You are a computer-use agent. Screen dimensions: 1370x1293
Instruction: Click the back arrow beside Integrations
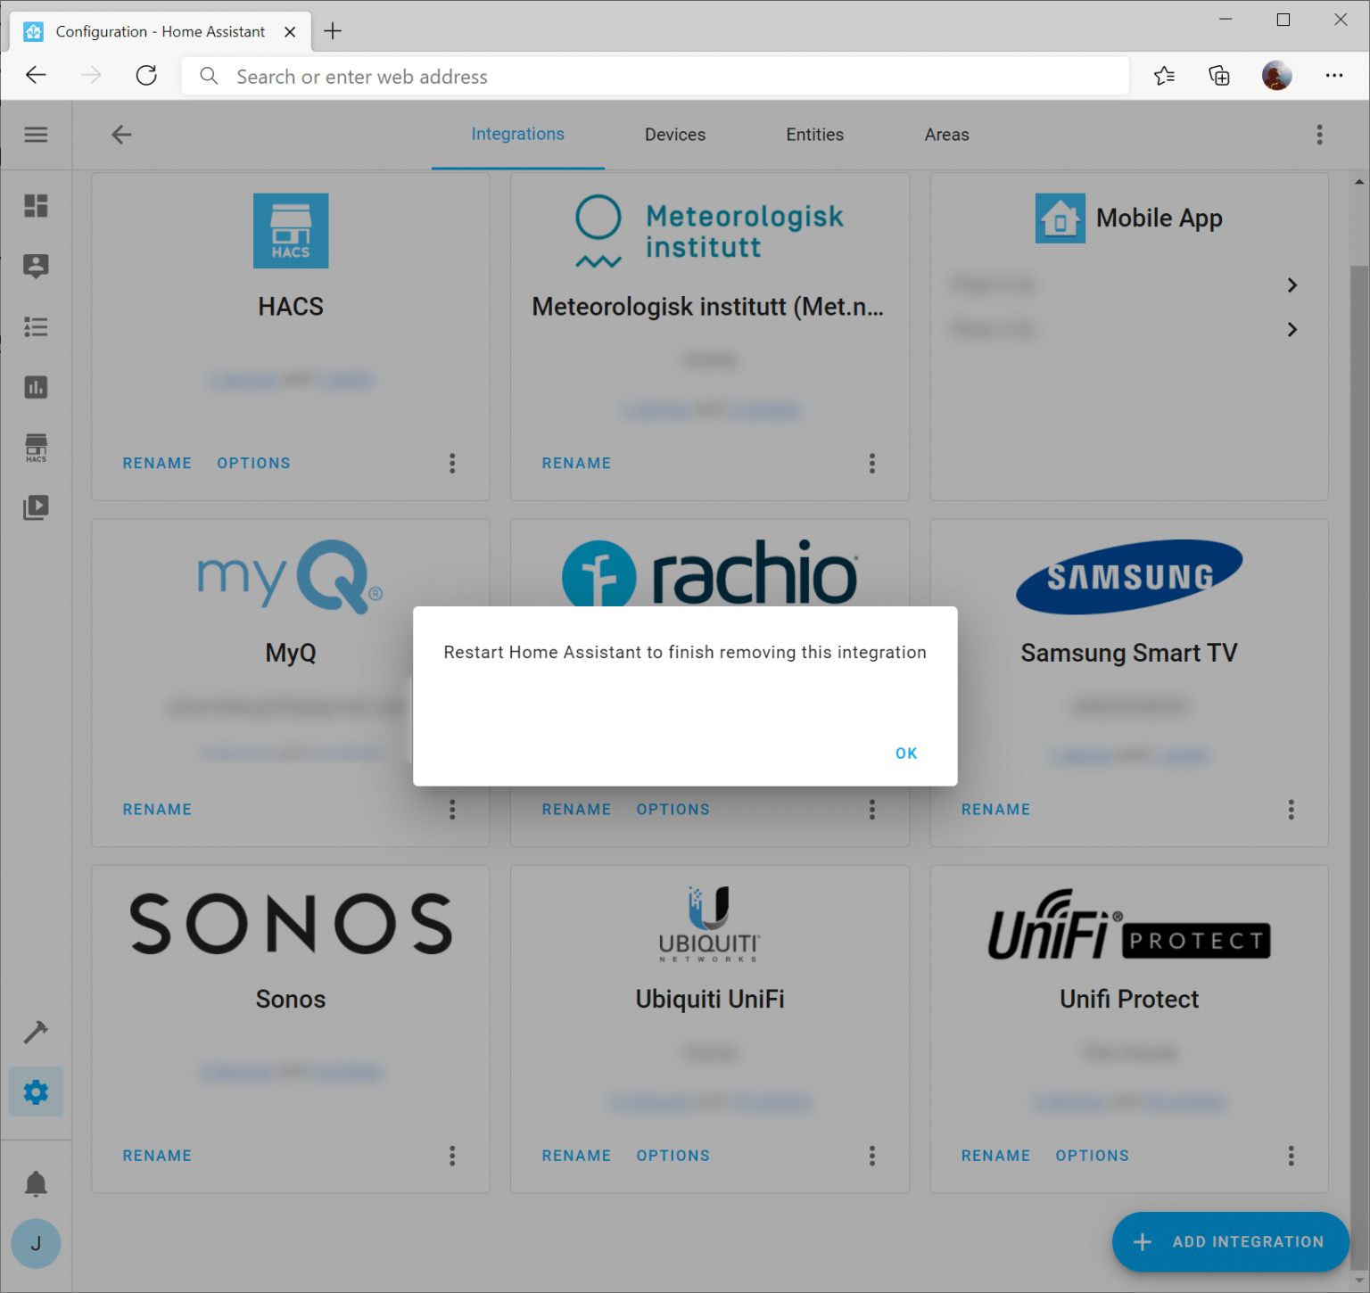coord(121,135)
